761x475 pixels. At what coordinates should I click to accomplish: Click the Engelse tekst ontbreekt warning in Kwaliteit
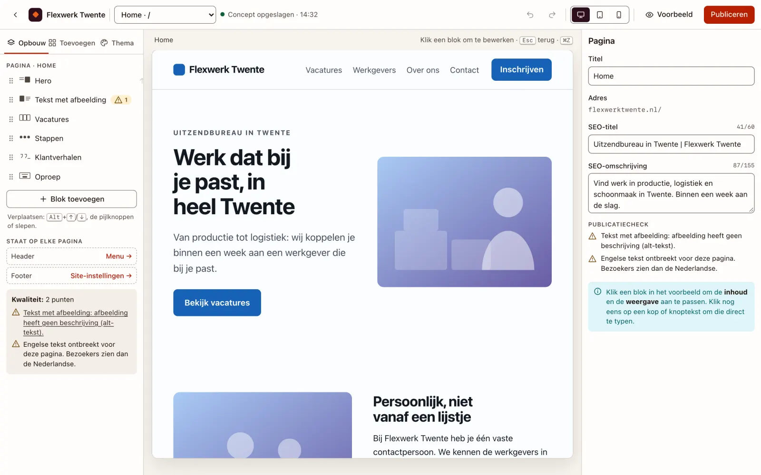click(x=76, y=354)
